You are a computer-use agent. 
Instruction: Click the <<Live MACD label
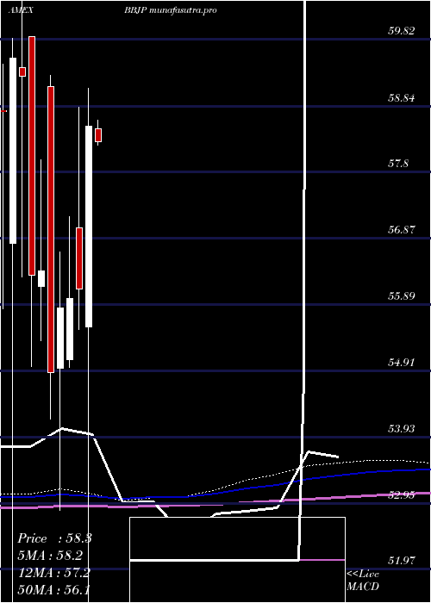tap(363, 581)
